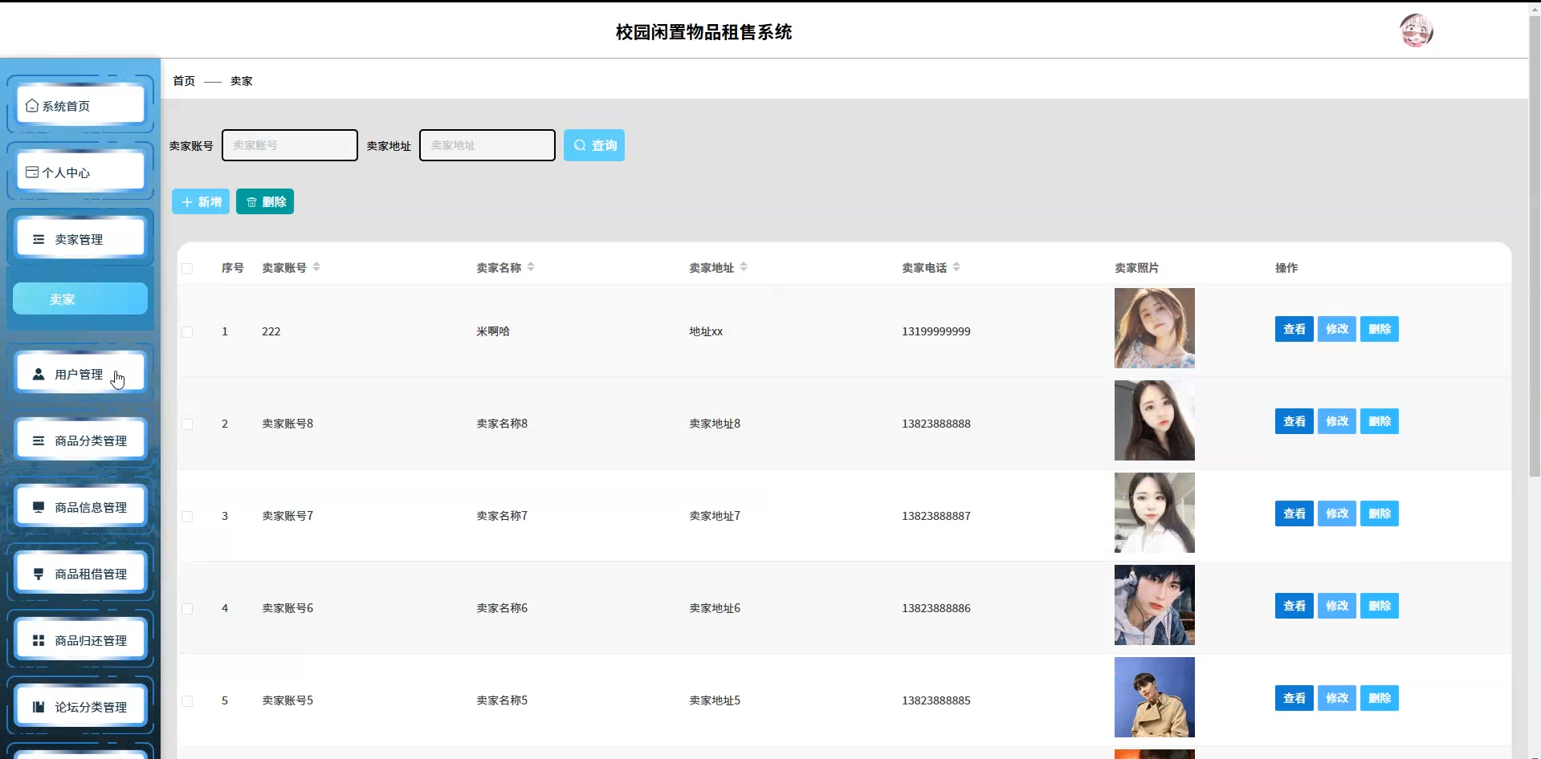Click 修改 for 卖家账号8
The width and height of the screenshot is (1541, 759).
(1337, 421)
